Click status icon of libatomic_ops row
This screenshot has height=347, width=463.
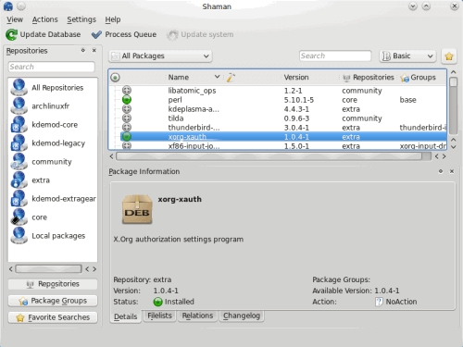(x=127, y=91)
